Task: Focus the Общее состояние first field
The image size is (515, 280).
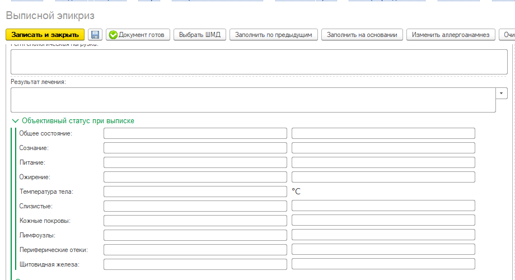Action: pos(195,133)
